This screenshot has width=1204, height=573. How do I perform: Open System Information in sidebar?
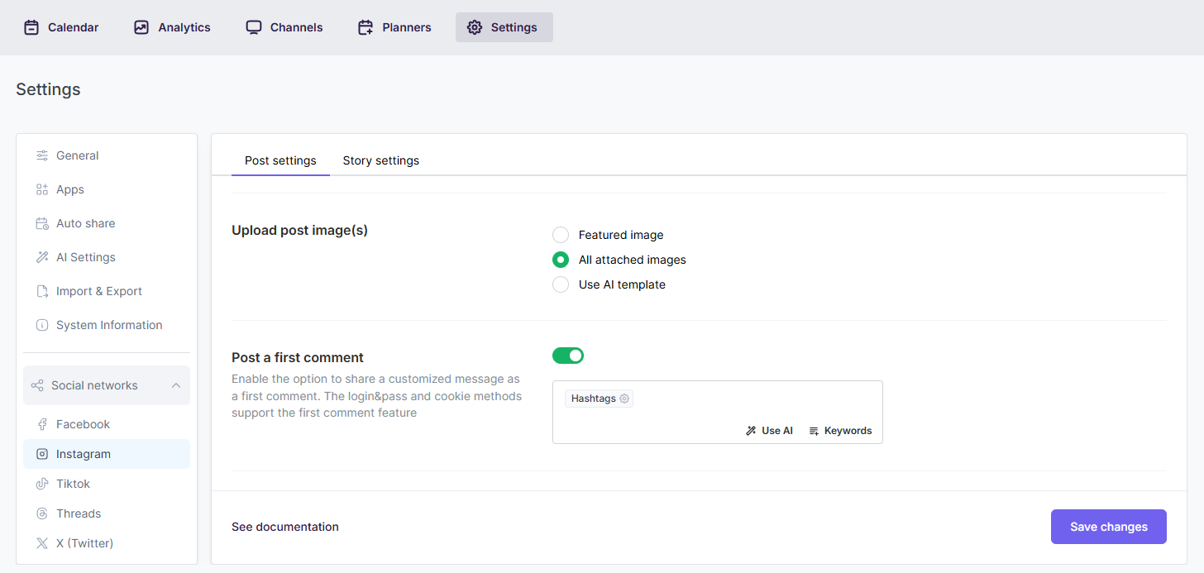107,325
